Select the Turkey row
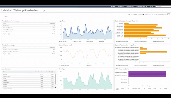 tap(28, 78)
